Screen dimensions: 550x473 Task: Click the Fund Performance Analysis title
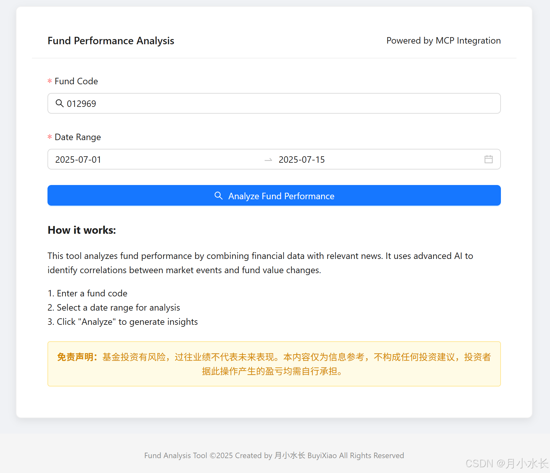point(111,41)
